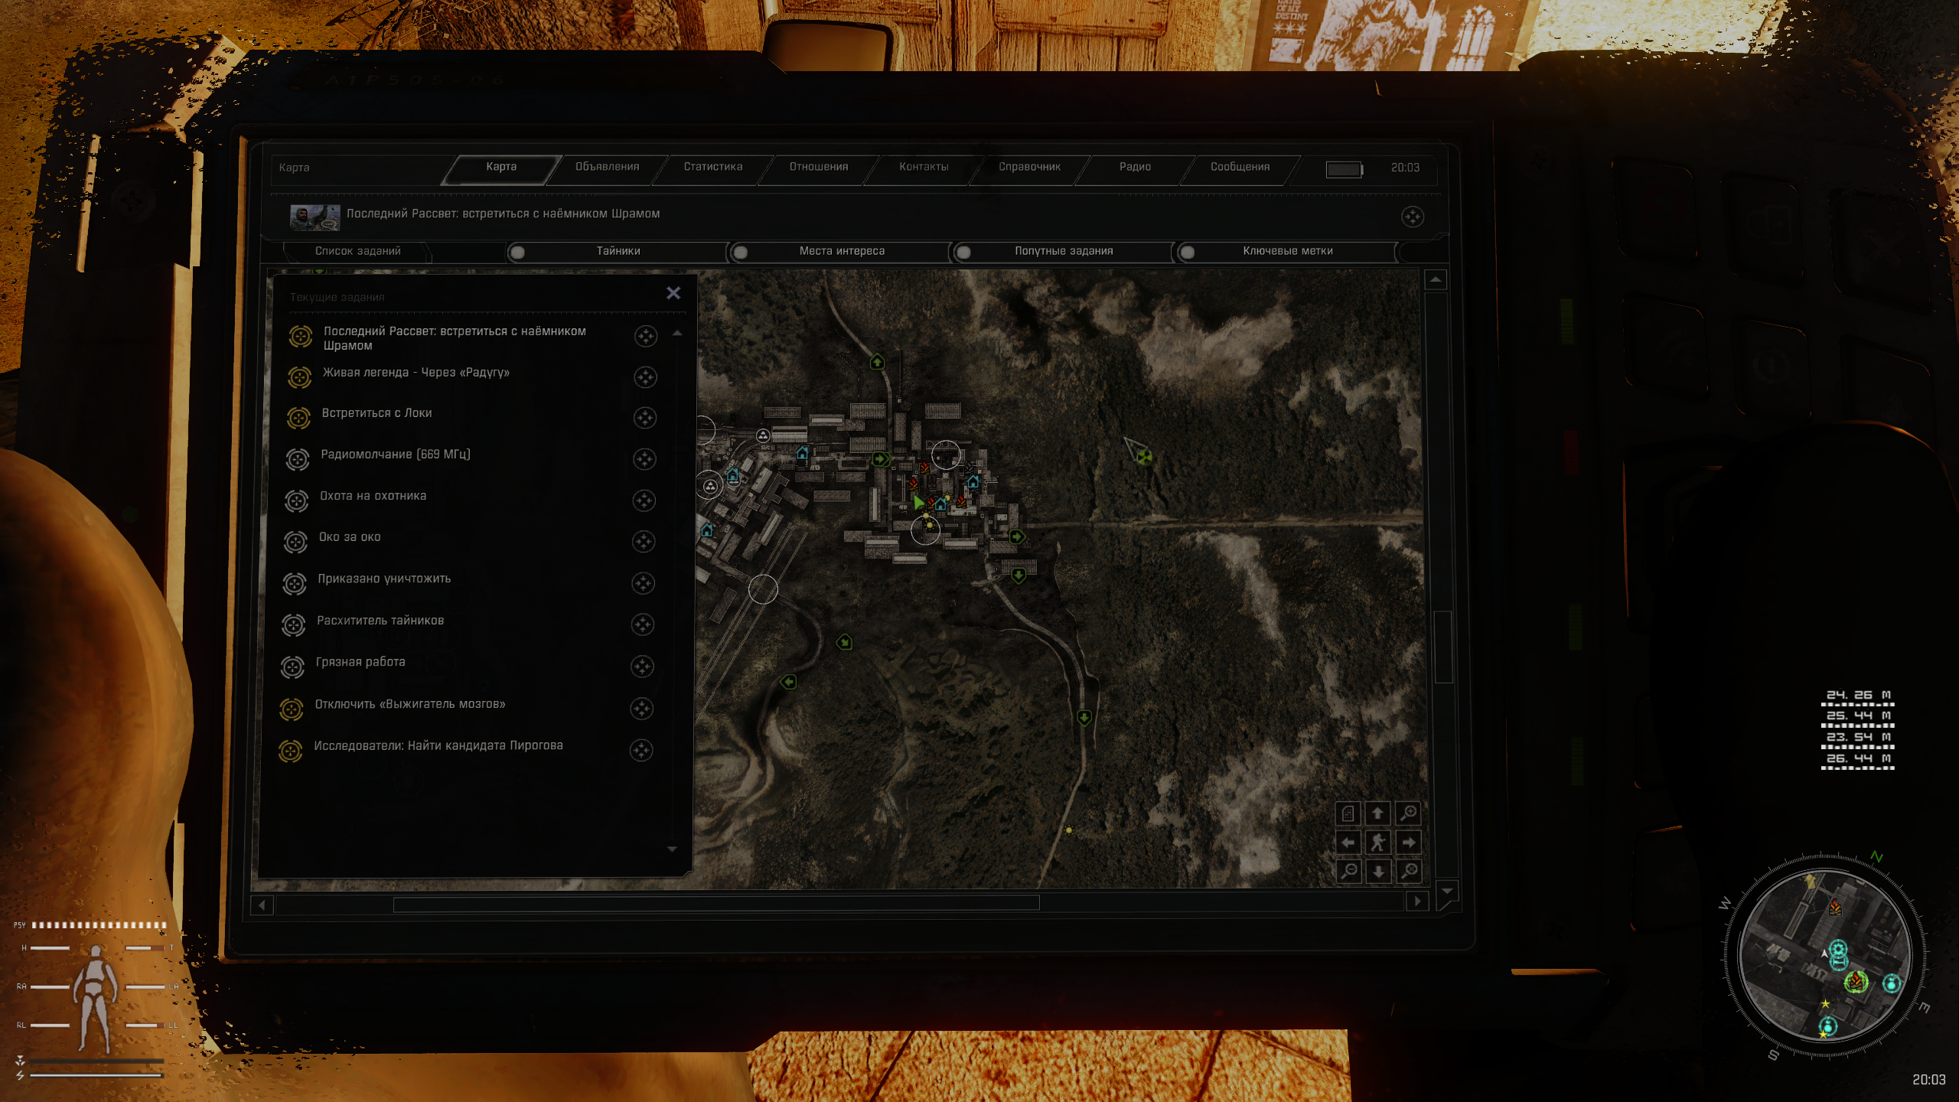This screenshot has width=1959, height=1102.
Task: Show «Грязная работа» quest target on map
Action: click(x=642, y=667)
